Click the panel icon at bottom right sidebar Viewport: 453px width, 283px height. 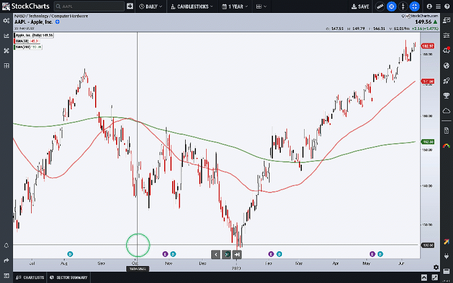(x=446, y=272)
